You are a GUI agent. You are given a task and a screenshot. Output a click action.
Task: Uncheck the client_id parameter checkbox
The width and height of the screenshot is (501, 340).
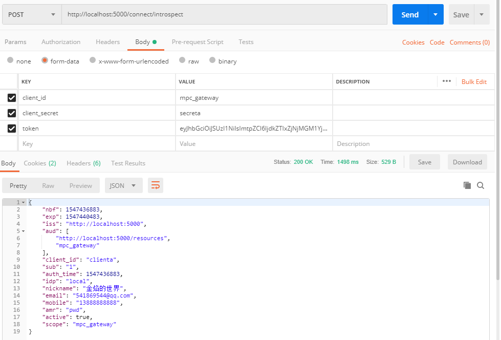click(12, 98)
